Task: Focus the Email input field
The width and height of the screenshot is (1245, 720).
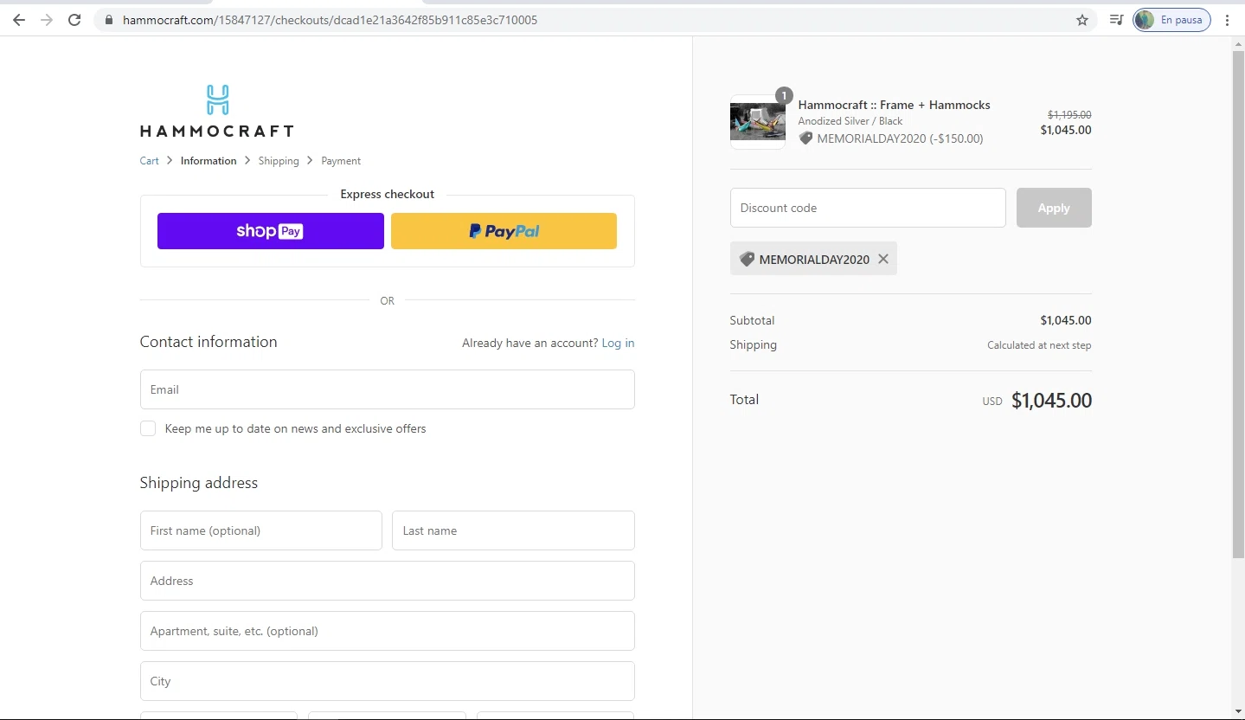Action: [388, 389]
